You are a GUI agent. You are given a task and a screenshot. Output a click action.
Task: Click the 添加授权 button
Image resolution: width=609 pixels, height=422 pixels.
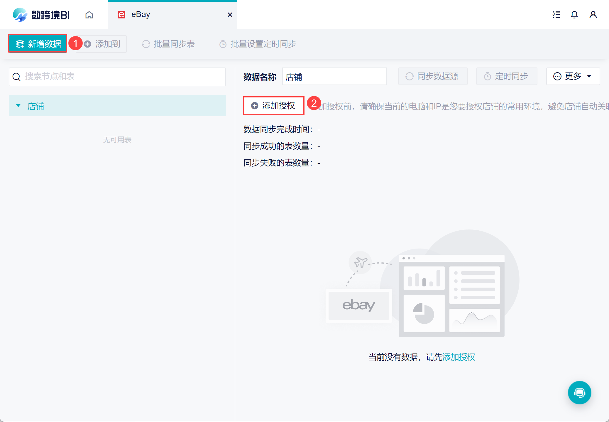click(x=274, y=106)
